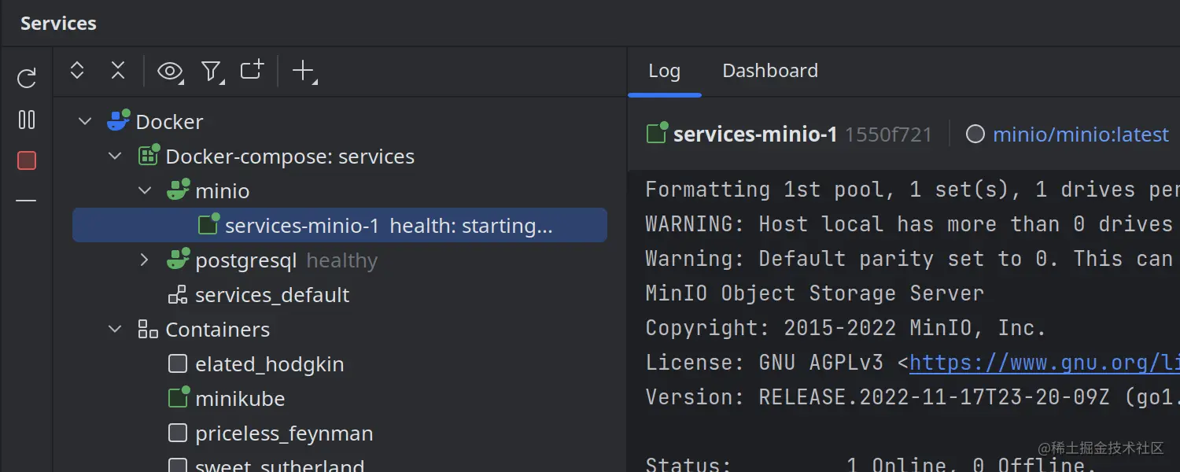Click the Docker whale icon
This screenshot has height=472, width=1180.
click(x=117, y=120)
